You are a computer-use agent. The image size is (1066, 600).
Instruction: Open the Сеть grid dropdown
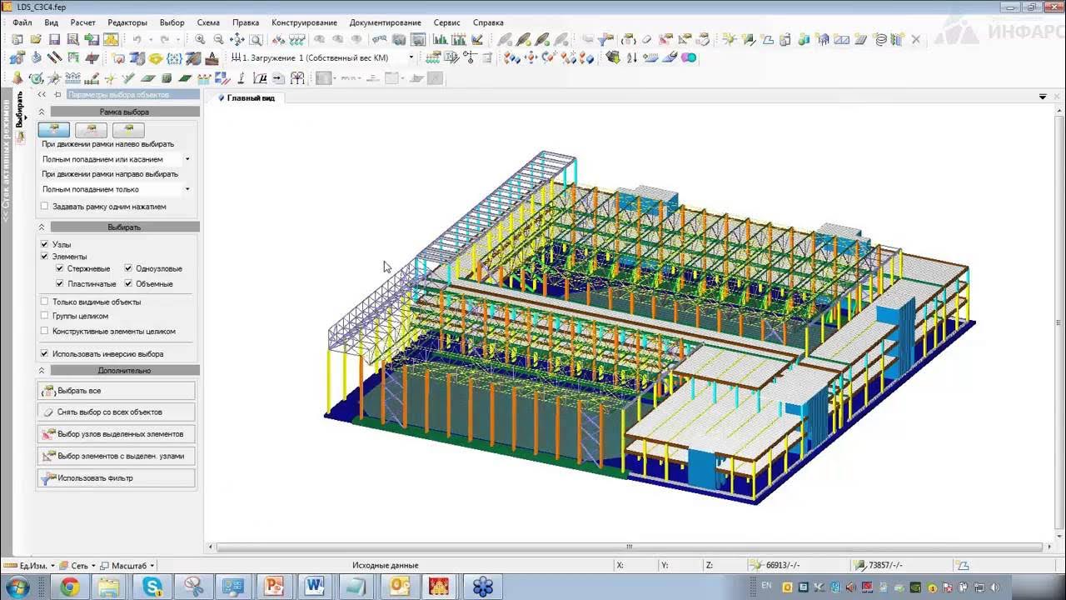(x=77, y=565)
